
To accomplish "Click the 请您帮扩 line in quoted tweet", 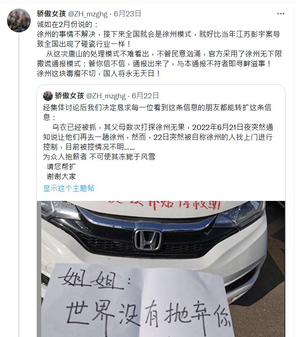I will 61,166.
